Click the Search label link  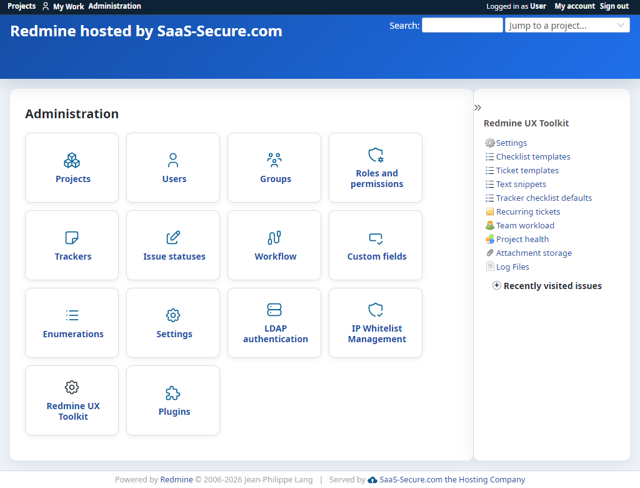[x=404, y=26]
